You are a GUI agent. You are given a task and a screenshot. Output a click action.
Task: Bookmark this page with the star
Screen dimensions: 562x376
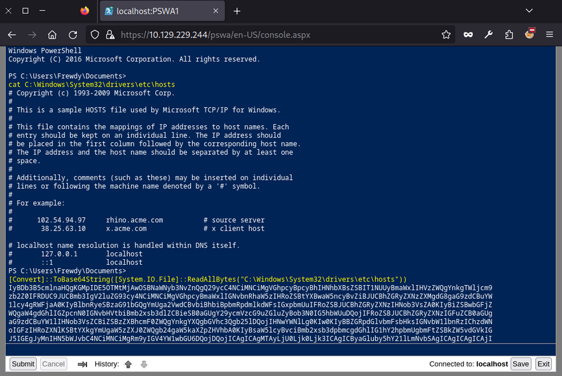point(446,35)
